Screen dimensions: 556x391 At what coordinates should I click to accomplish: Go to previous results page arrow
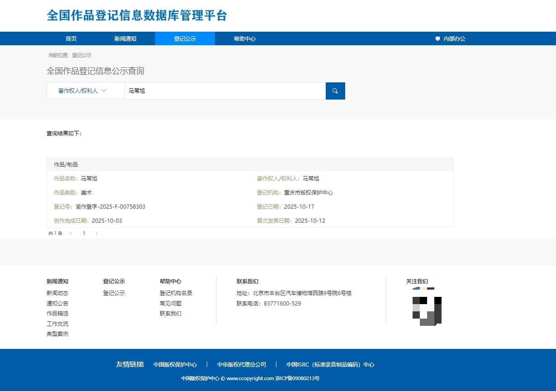pos(71,234)
